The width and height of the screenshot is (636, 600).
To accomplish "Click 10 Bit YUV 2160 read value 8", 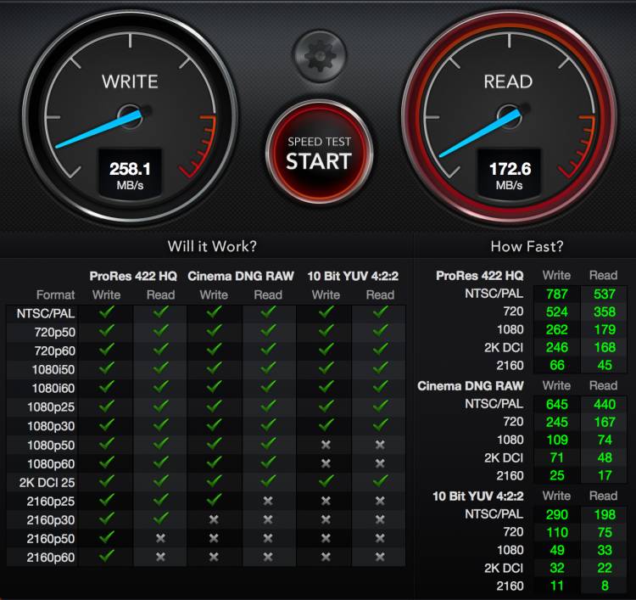I will tap(605, 586).
